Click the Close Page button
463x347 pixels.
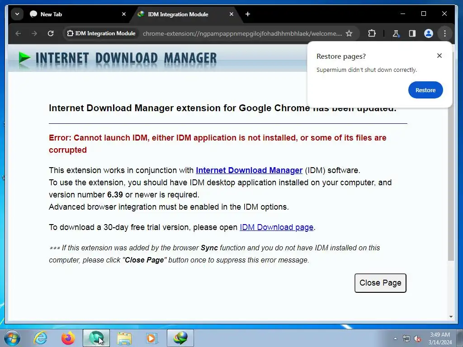click(380, 283)
